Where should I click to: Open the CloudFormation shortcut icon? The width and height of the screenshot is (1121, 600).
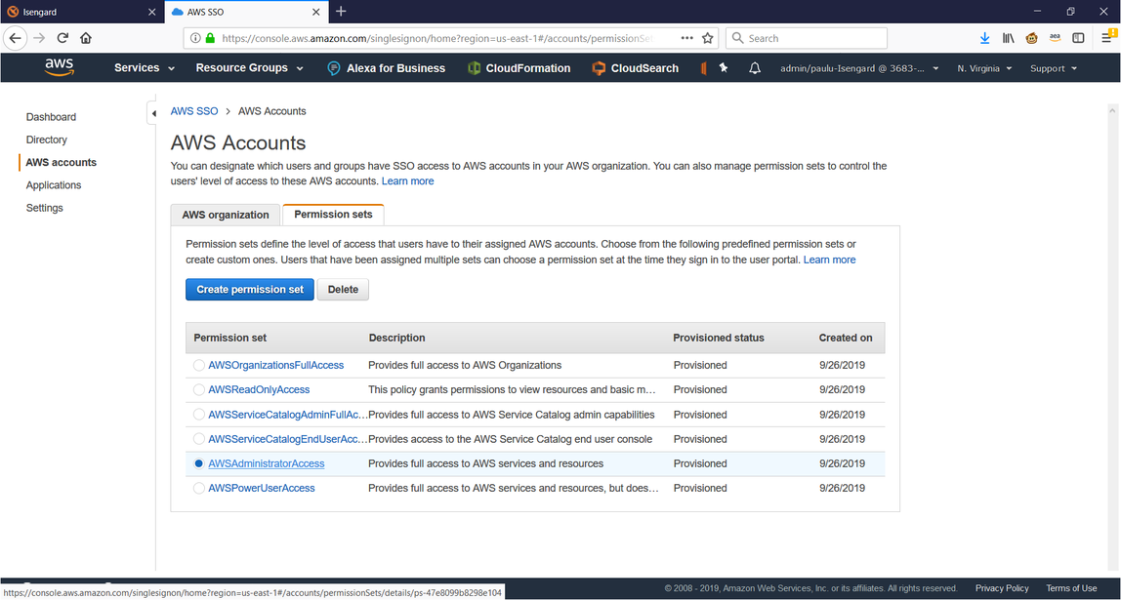point(474,68)
